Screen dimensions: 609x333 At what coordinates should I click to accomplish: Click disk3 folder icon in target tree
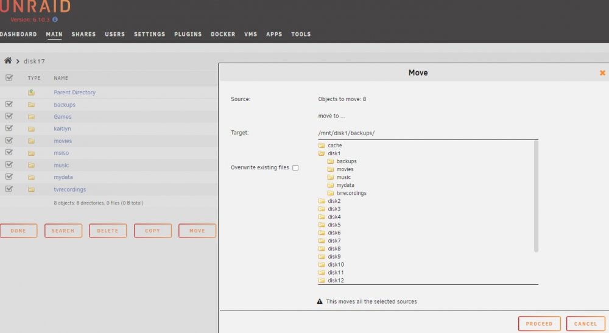[322, 209]
